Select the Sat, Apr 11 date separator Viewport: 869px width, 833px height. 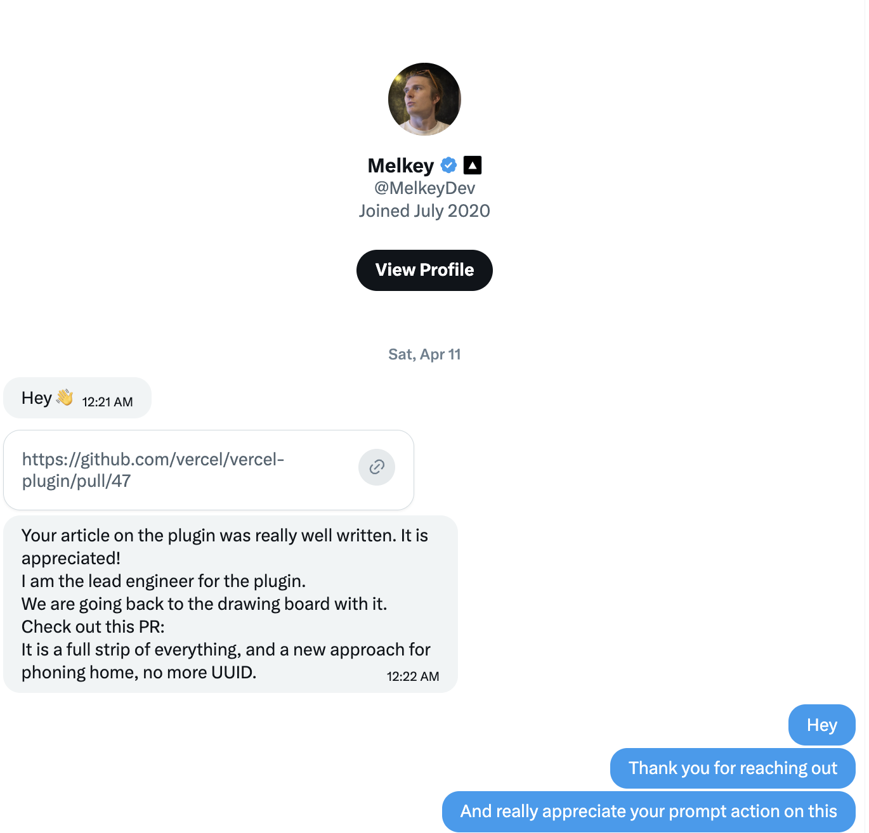click(424, 354)
